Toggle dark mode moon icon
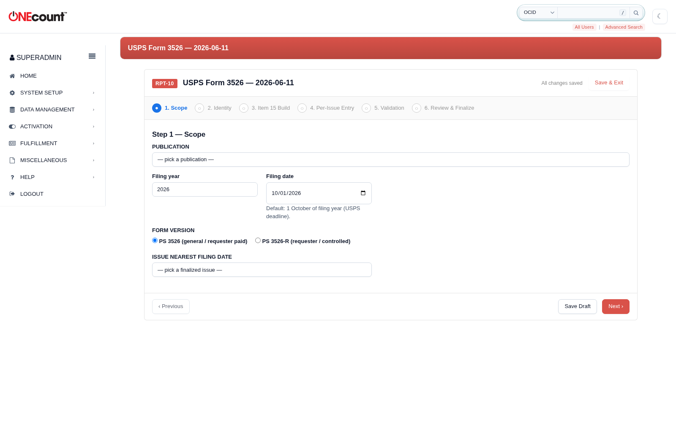The width and height of the screenshot is (676, 422). (x=660, y=16)
